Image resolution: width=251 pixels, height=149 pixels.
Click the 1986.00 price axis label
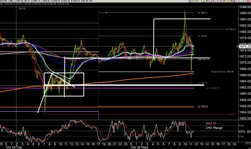pyautogui.click(x=245, y=13)
